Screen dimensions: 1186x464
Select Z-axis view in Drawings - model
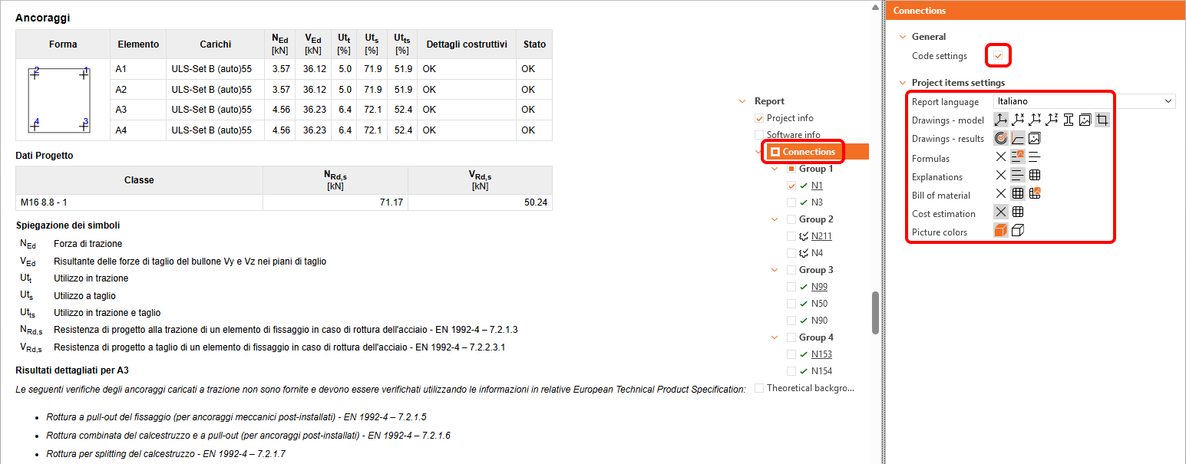pos(1051,120)
